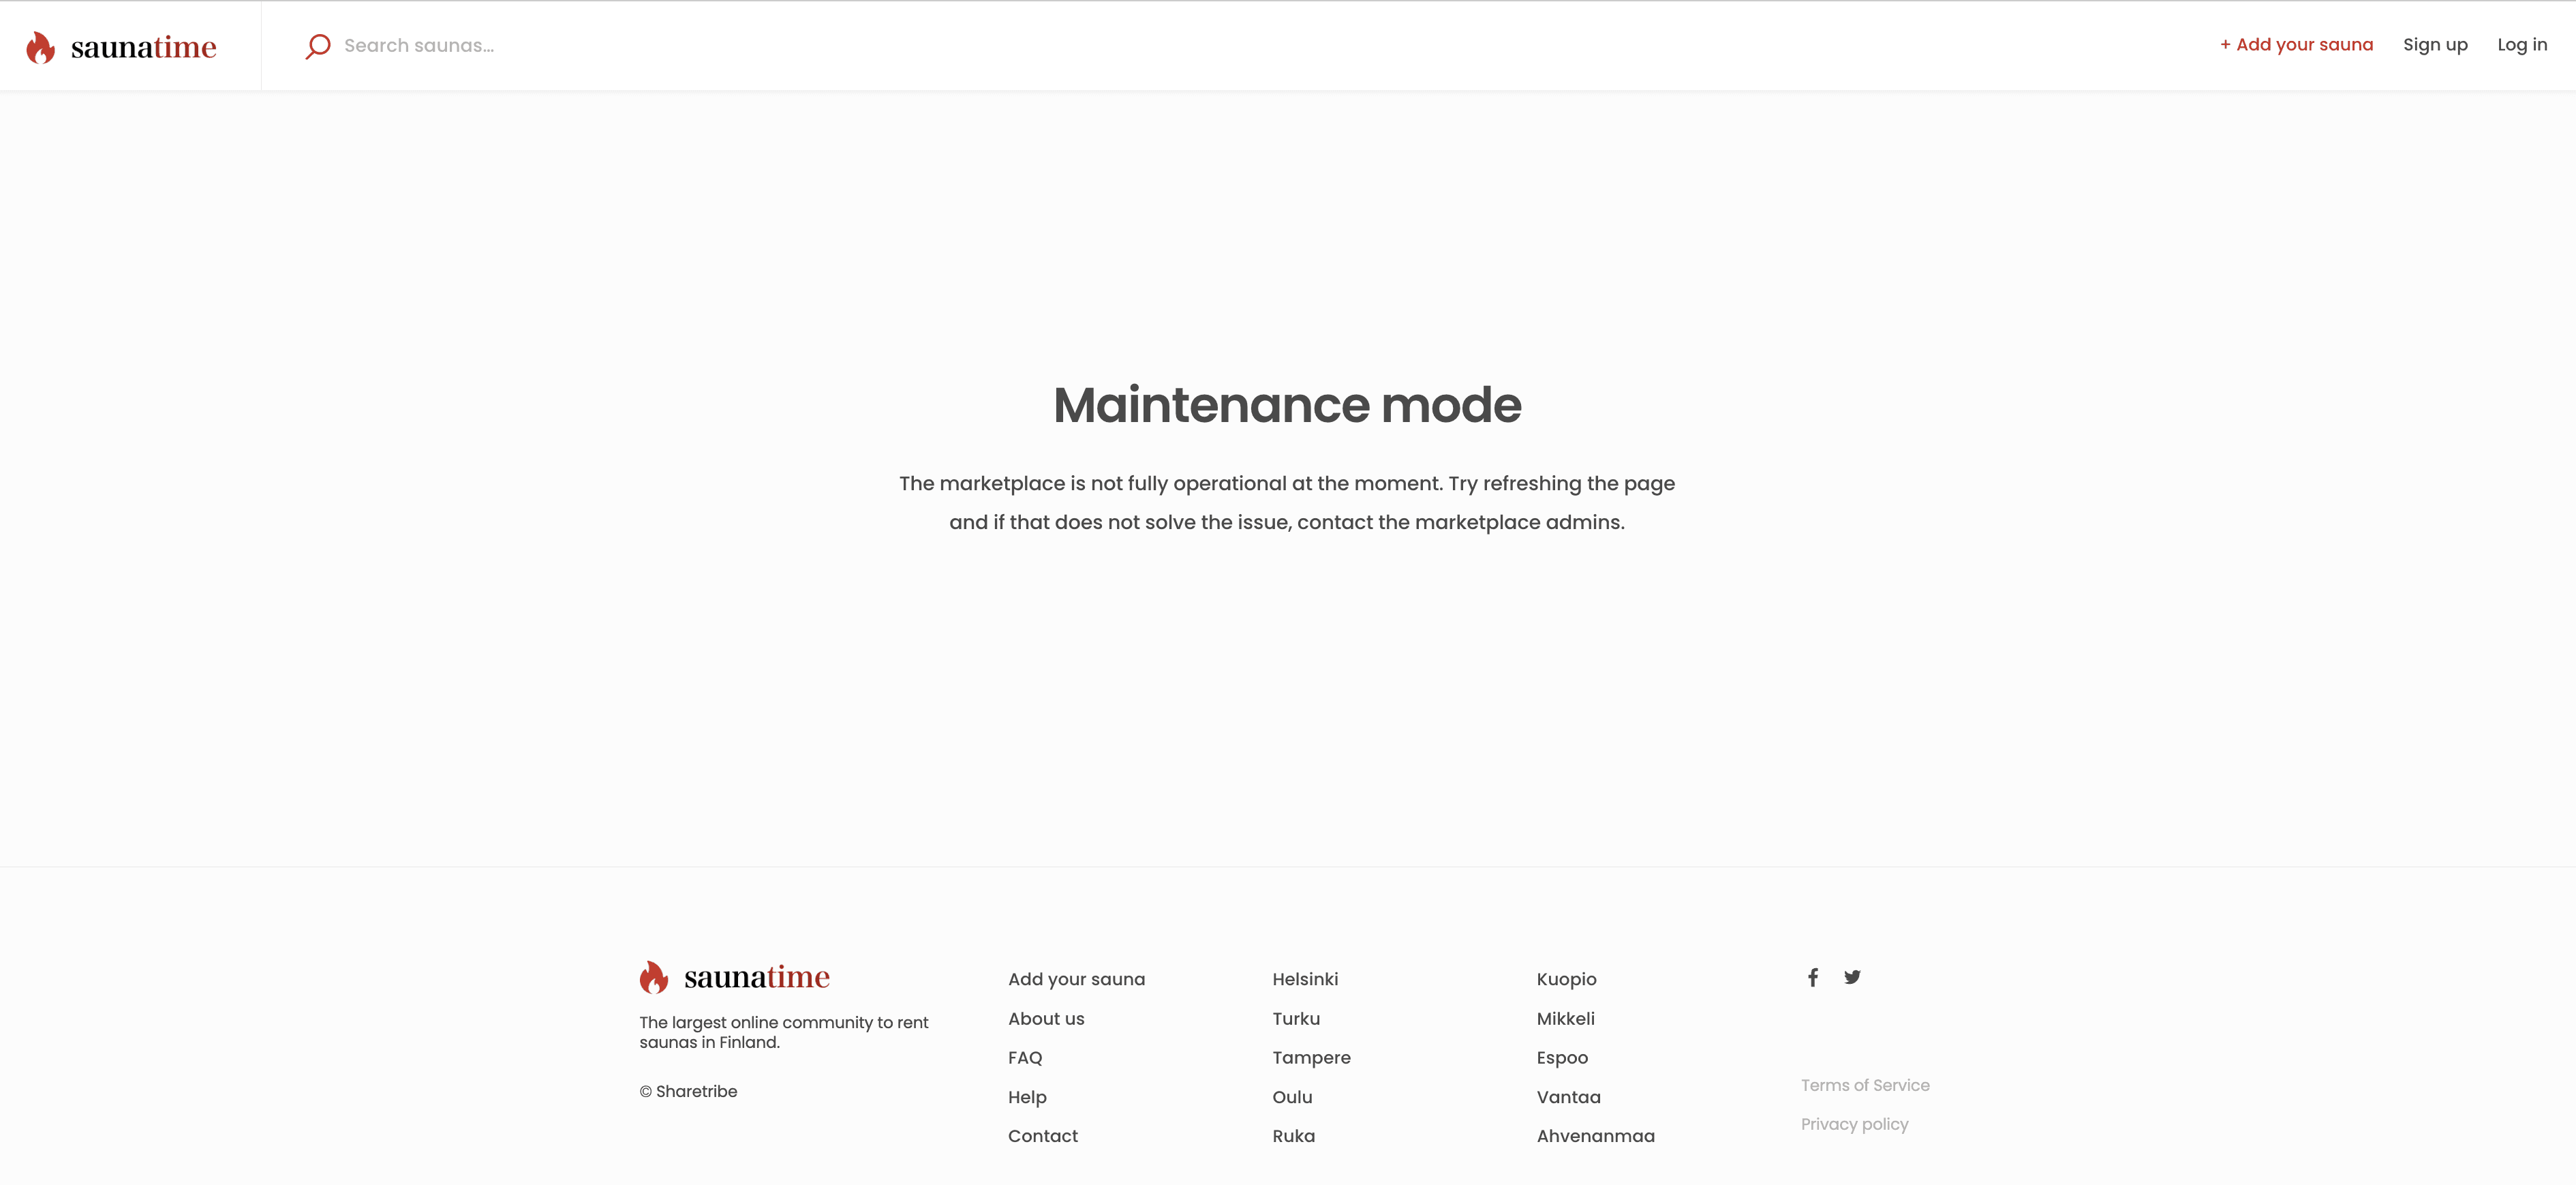The image size is (2576, 1185).
Task: Open the Log in page
Action: click(x=2521, y=45)
